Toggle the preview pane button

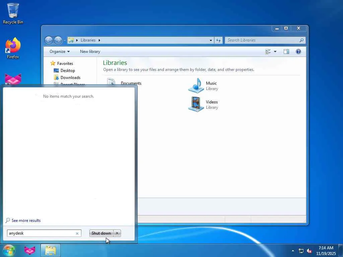click(286, 52)
